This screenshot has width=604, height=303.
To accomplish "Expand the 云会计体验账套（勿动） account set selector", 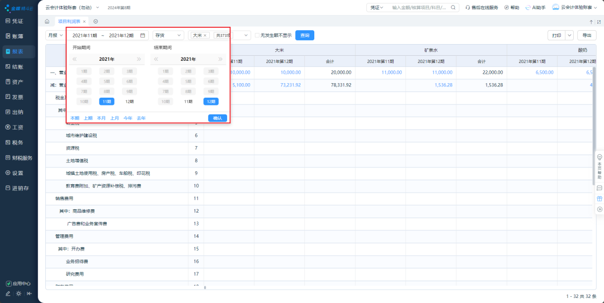I will point(72,7).
